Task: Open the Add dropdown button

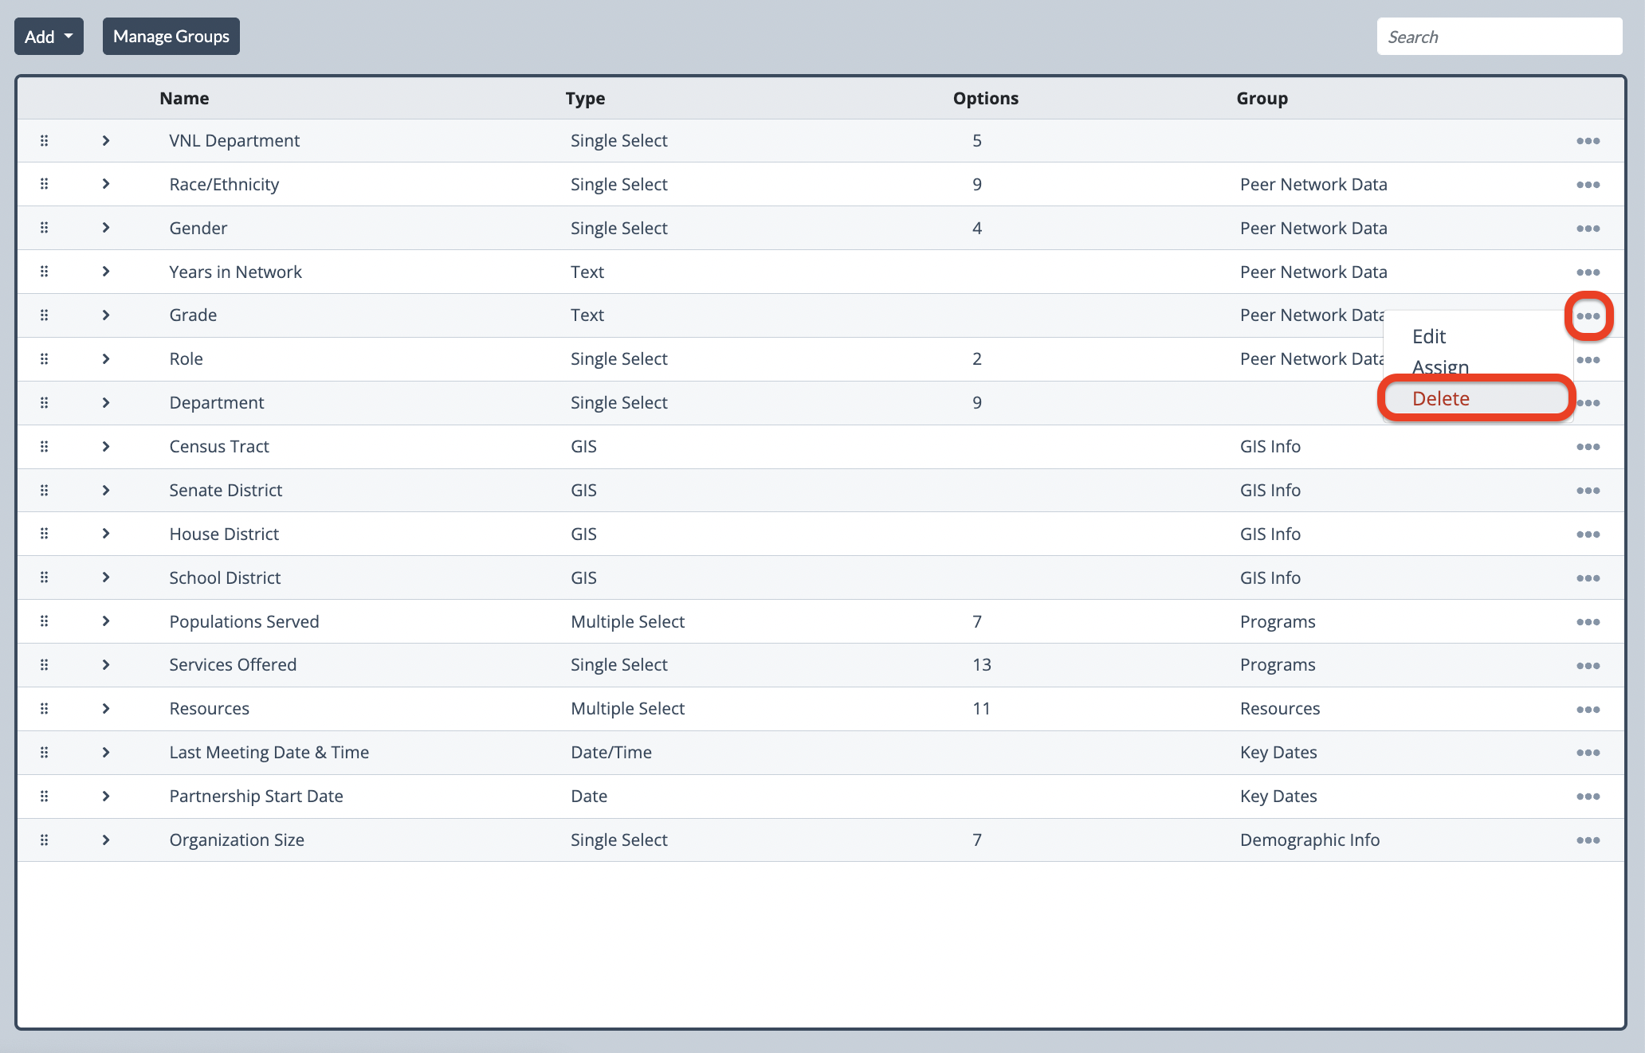Action: tap(49, 37)
